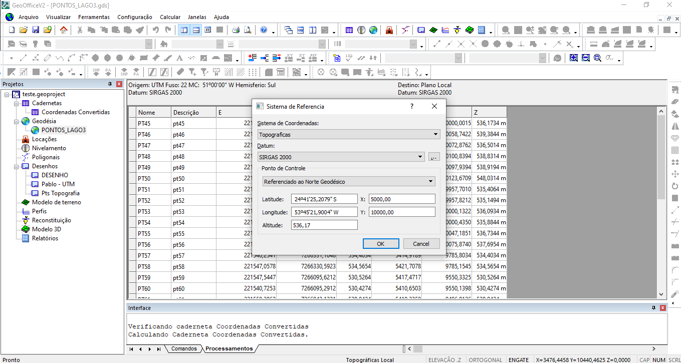Click the Print icon in toolbar
681x363 pixels.
(236, 30)
